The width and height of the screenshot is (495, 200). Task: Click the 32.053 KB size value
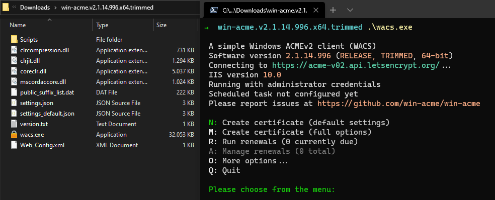[181, 135]
